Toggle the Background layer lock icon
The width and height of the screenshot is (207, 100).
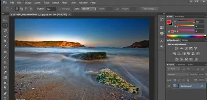click(202, 86)
